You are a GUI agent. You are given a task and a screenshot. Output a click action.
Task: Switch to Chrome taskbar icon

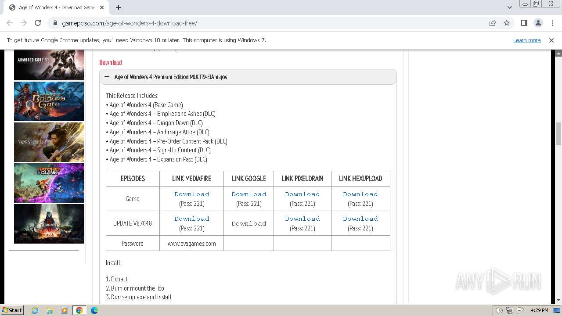pos(79,310)
